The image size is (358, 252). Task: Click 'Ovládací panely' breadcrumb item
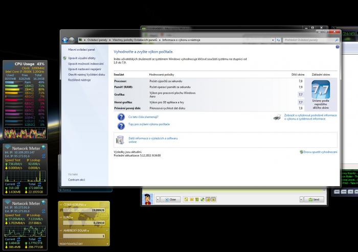tap(96, 40)
